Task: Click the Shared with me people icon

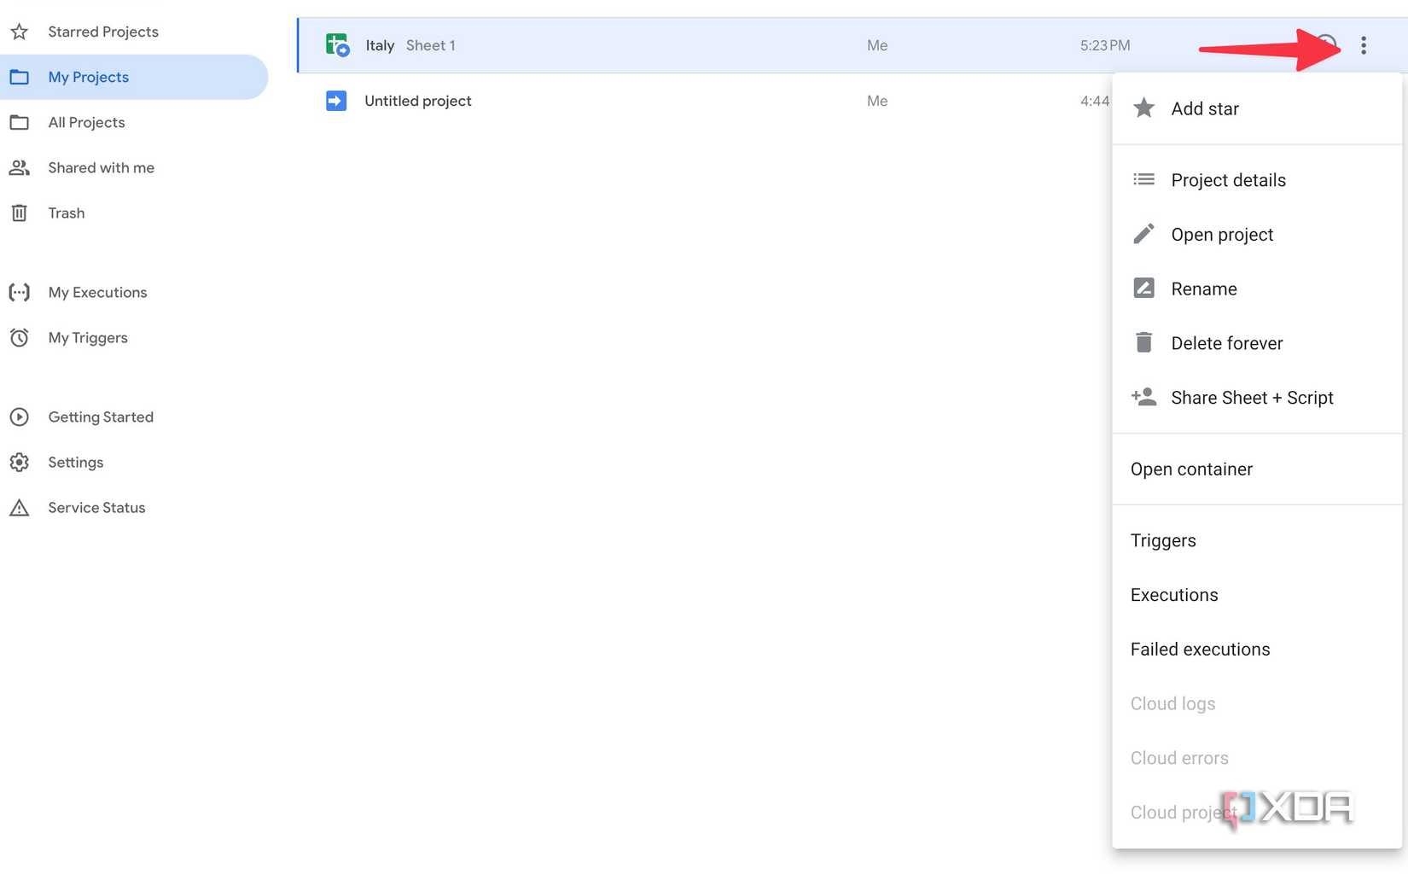Action: click(x=19, y=167)
